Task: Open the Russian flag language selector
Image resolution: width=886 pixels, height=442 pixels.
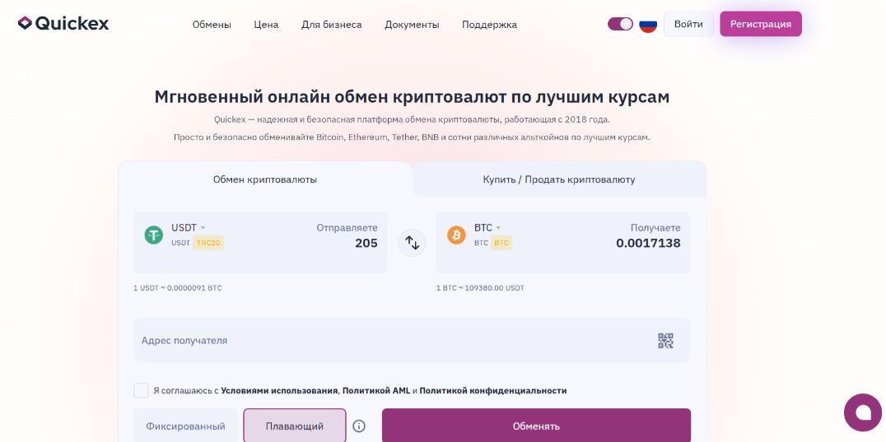Action: (648, 24)
